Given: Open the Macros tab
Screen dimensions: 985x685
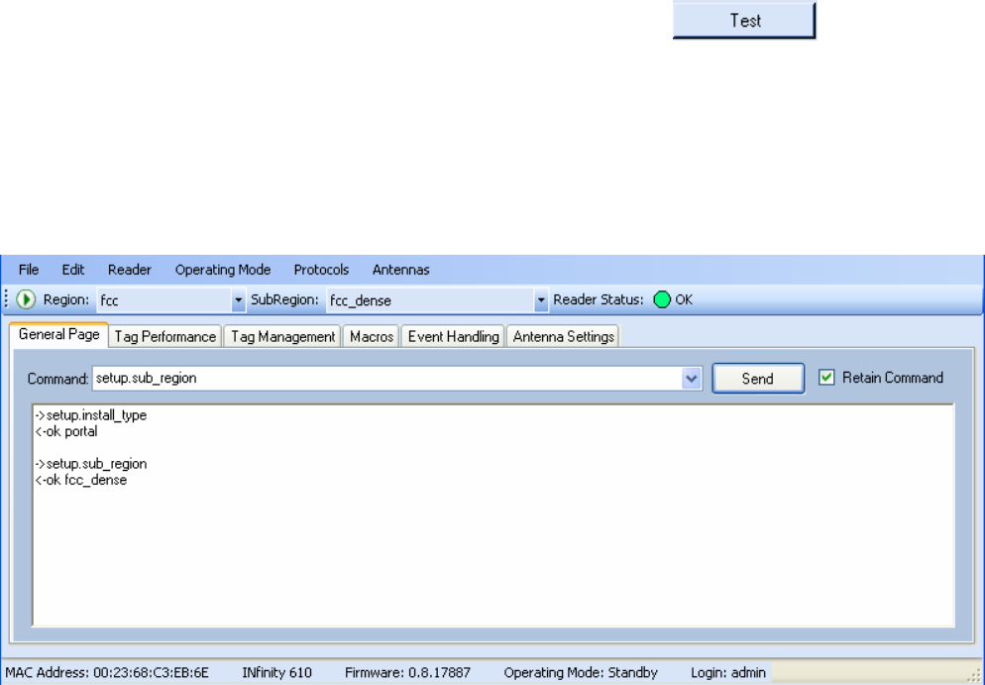Looking at the screenshot, I should click(x=372, y=336).
